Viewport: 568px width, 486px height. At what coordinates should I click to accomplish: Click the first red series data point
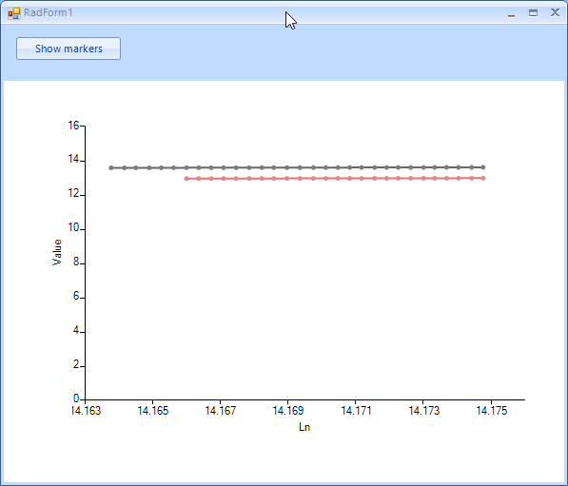[x=186, y=179]
